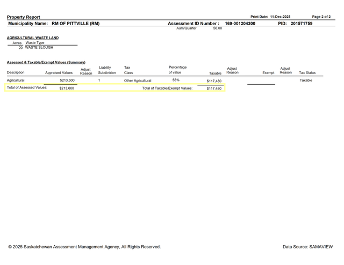
Task: Select the 55% percentage of value
Action: [x=176, y=80]
